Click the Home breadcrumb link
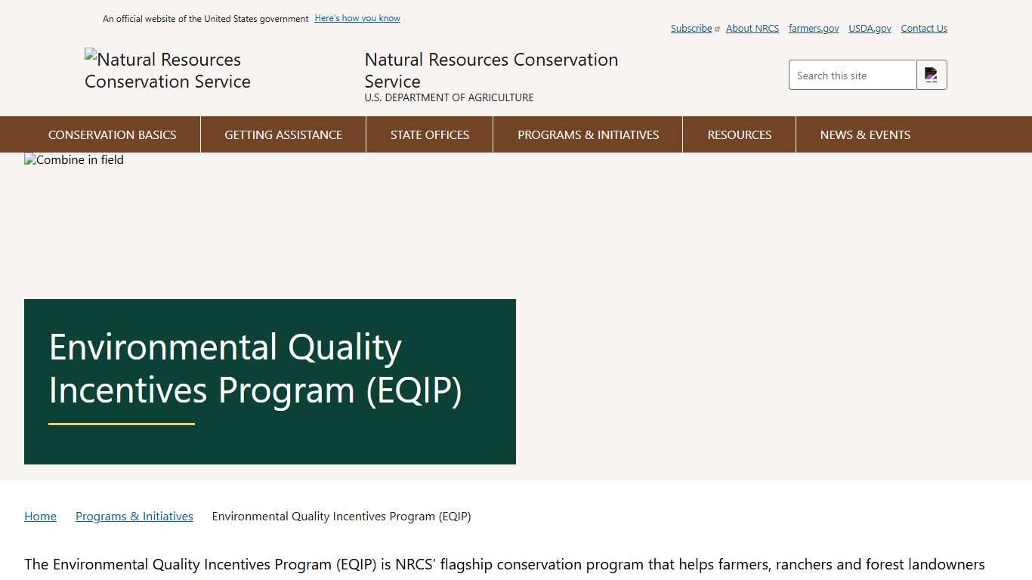This screenshot has width=1032, height=580. coord(40,516)
